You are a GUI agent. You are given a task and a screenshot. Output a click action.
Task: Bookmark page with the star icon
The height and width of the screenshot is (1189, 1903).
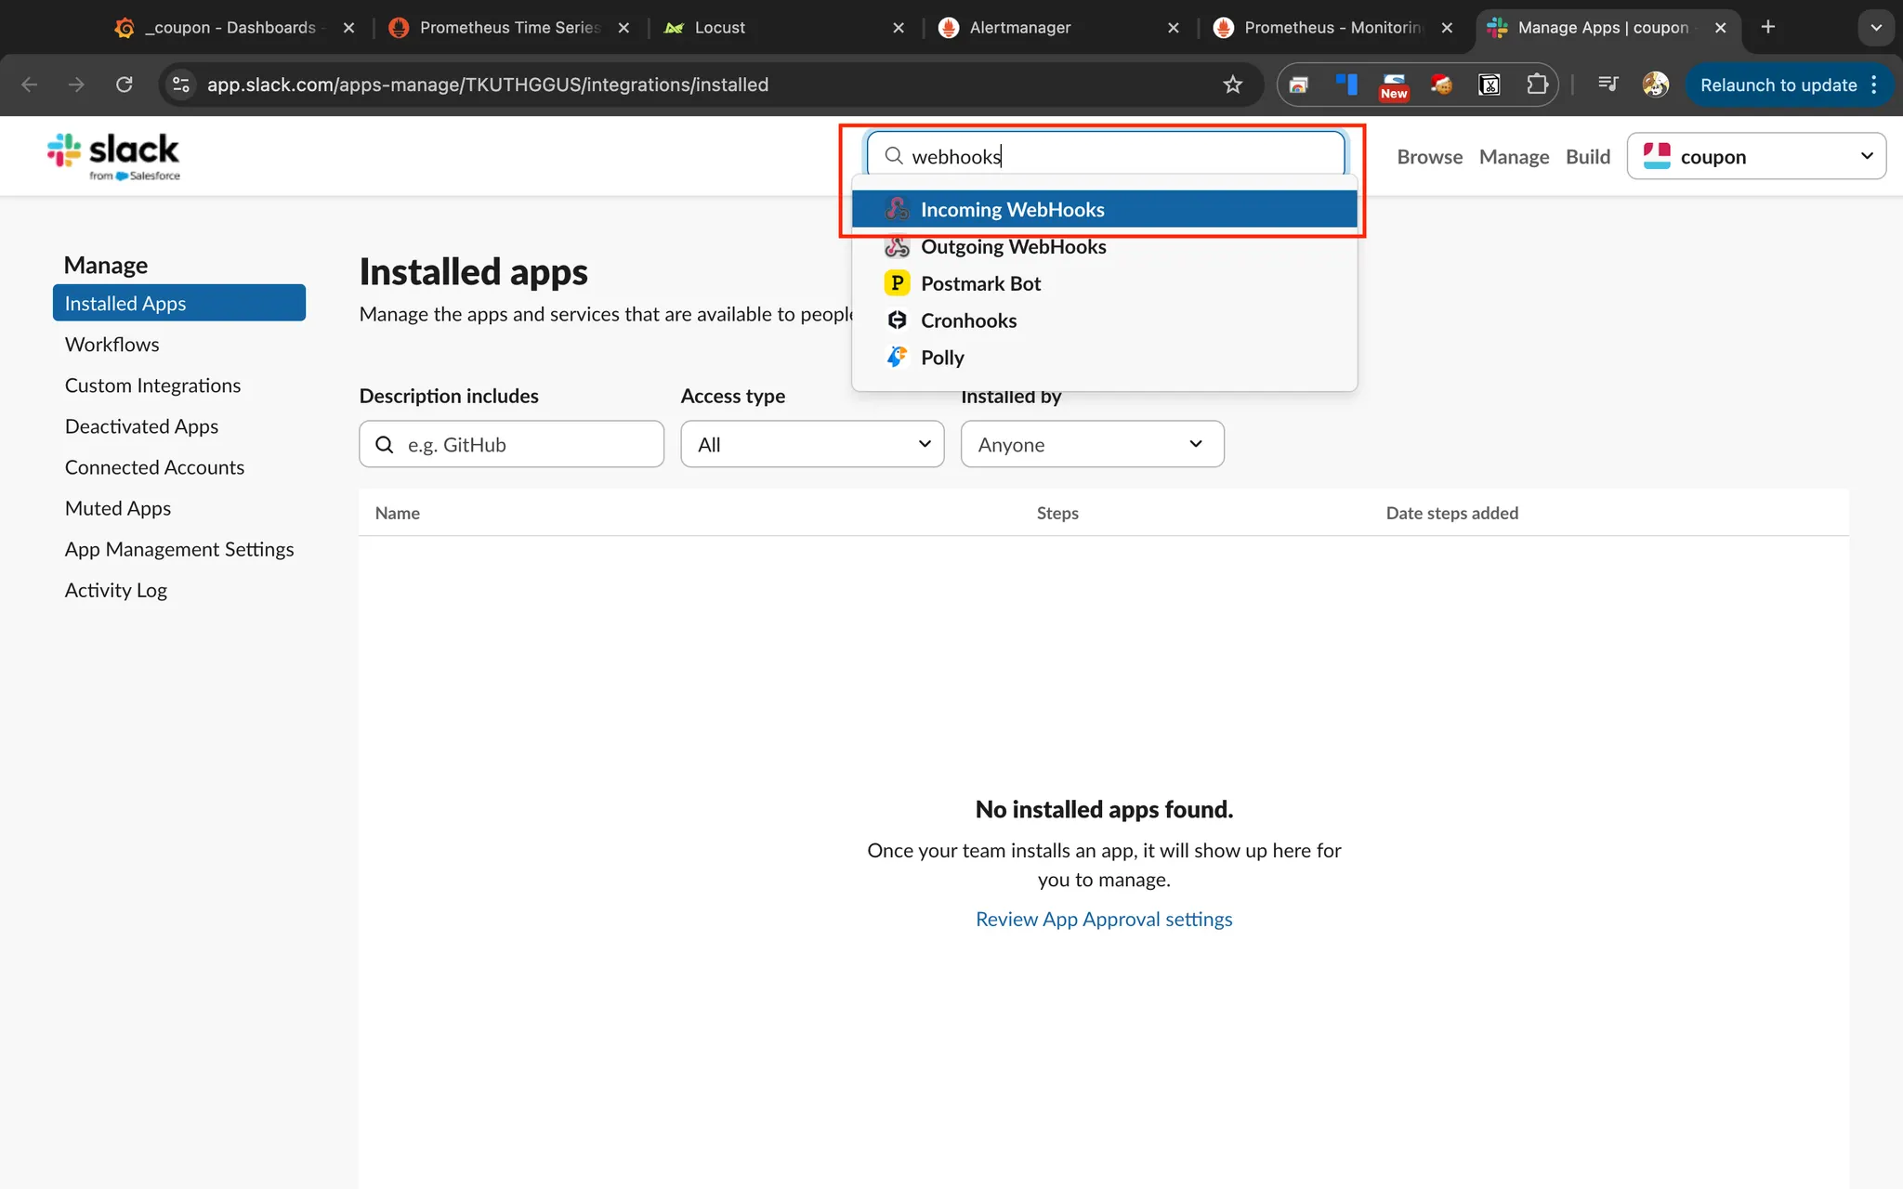coord(1232,85)
